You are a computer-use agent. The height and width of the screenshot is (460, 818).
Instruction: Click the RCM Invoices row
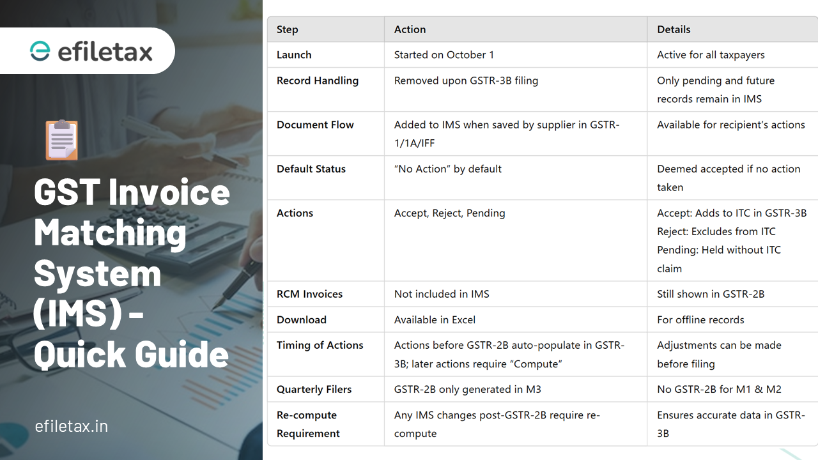[x=309, y=294]
